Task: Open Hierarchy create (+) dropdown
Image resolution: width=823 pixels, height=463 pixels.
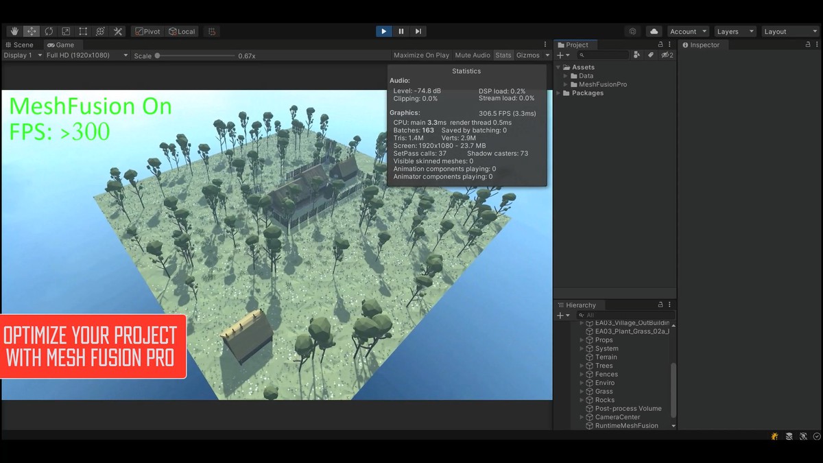Action: [563, 316]
